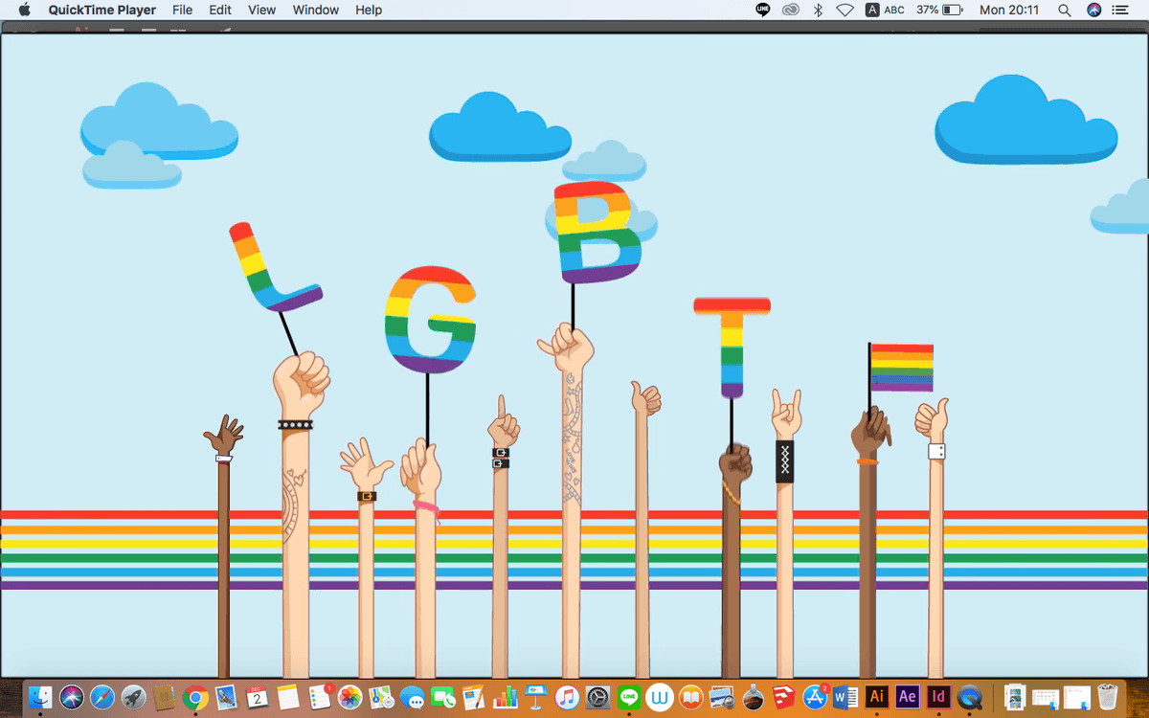
Task: Open Numbers from the dock
Action: tap(506, 697)
